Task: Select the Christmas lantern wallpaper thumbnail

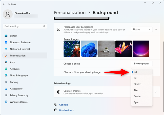Action: [x=72, y=49]
